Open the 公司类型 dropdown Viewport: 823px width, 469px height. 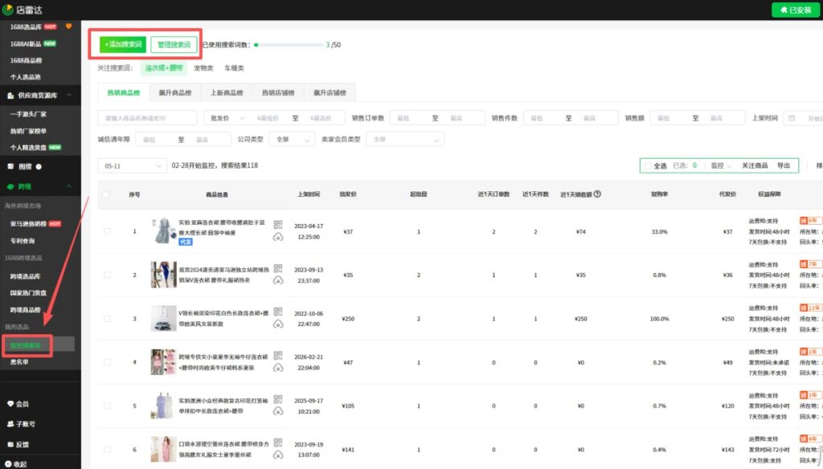pos(292,140)
